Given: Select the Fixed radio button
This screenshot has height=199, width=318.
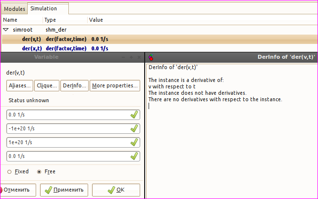Looking at the screenshot, I should pos(9,172).
